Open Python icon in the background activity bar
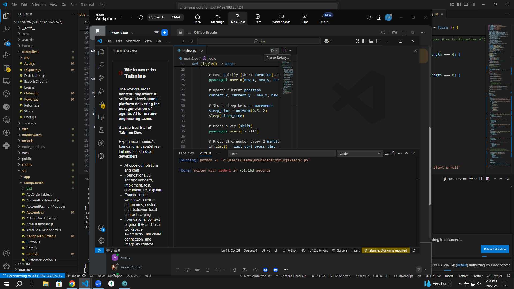Screen dimensions: 514x289 click(6, 146)
